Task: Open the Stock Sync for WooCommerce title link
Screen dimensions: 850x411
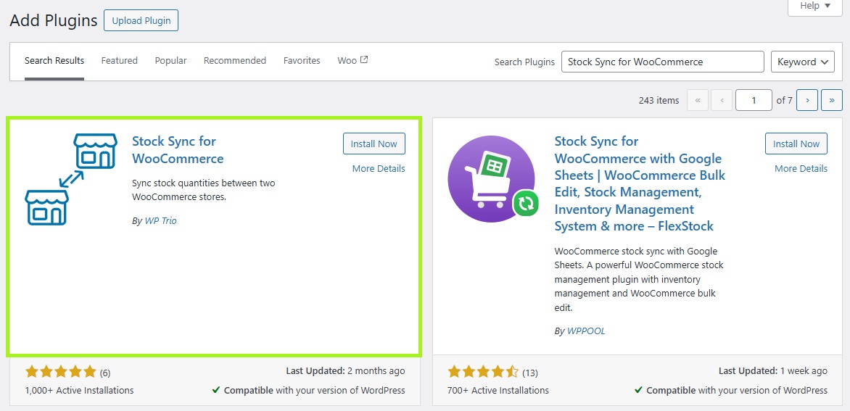Action: point(178,150)
